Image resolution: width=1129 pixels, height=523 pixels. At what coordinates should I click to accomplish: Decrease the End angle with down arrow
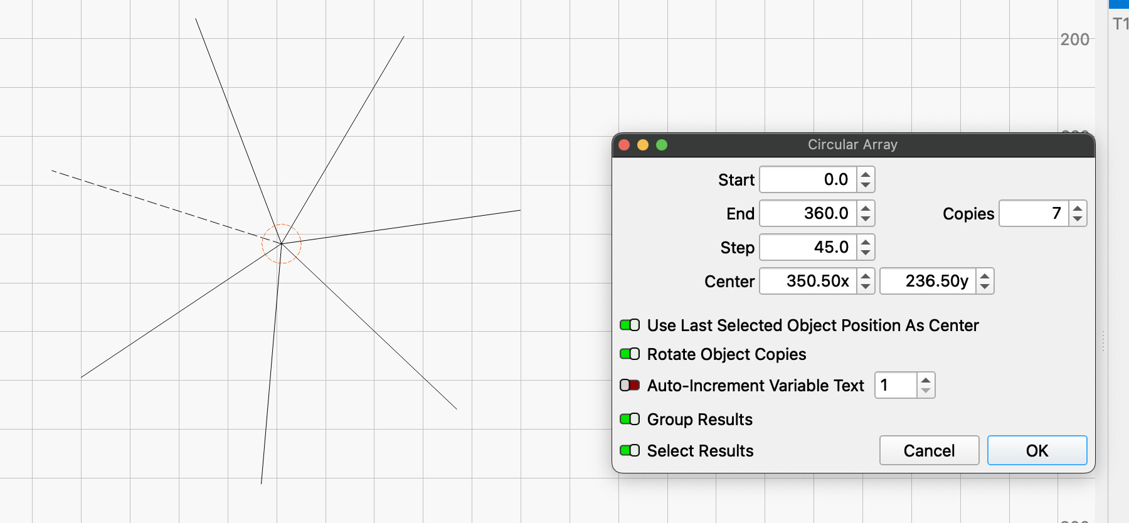[866, 219]
